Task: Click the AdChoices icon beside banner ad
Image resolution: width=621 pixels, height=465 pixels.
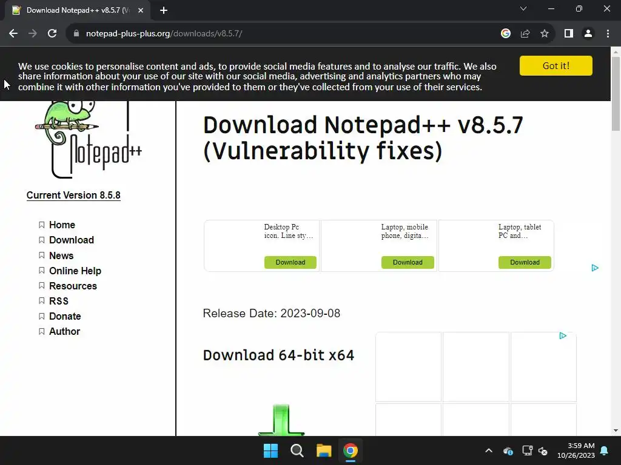Action: (594, 268)
